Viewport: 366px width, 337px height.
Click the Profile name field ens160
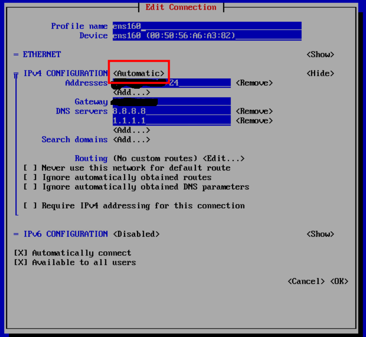point(207,26)
